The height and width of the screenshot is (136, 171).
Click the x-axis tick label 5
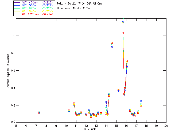[16, 126]
